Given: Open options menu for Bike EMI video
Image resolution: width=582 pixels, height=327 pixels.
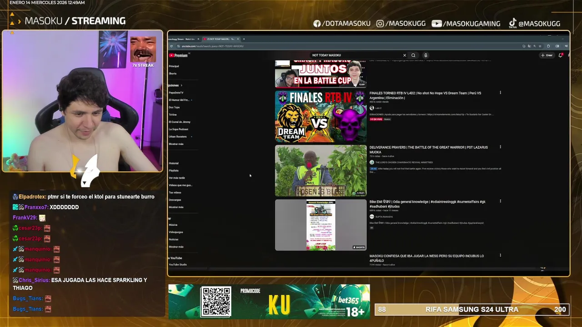Looking at the screenshot, I should coord(500,201).
